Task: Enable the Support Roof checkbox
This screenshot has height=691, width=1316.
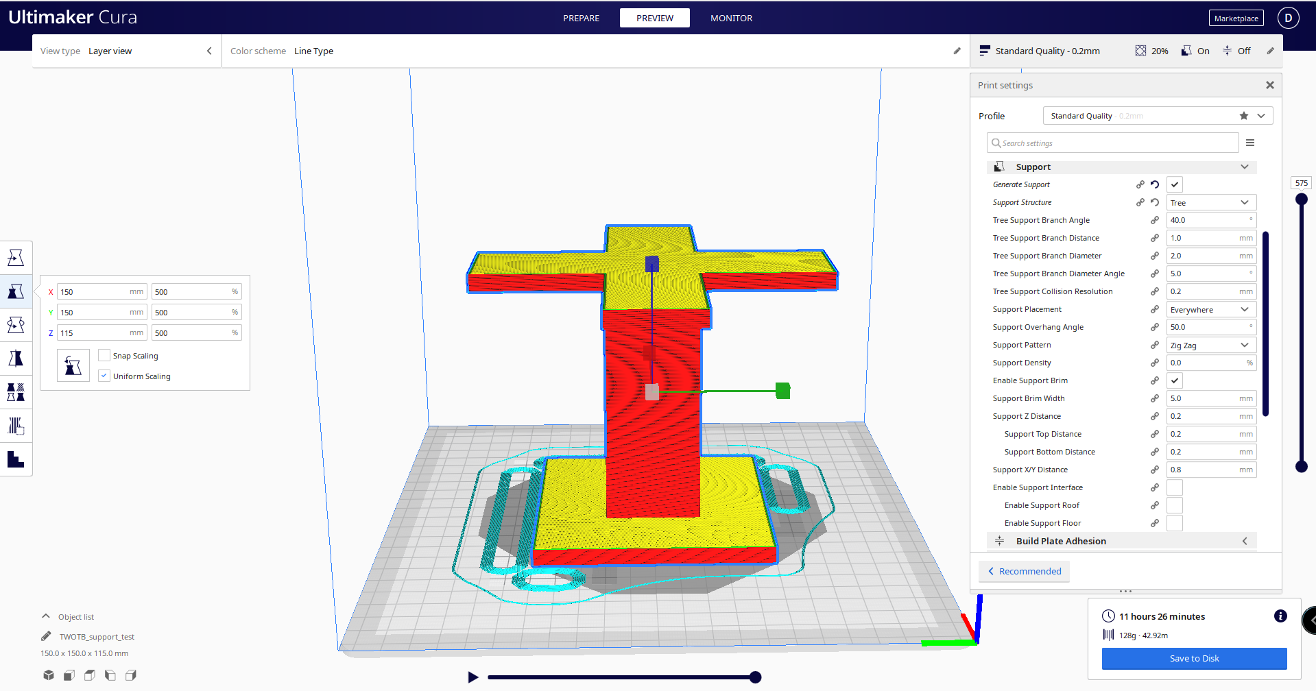Action: (1175, 505)
